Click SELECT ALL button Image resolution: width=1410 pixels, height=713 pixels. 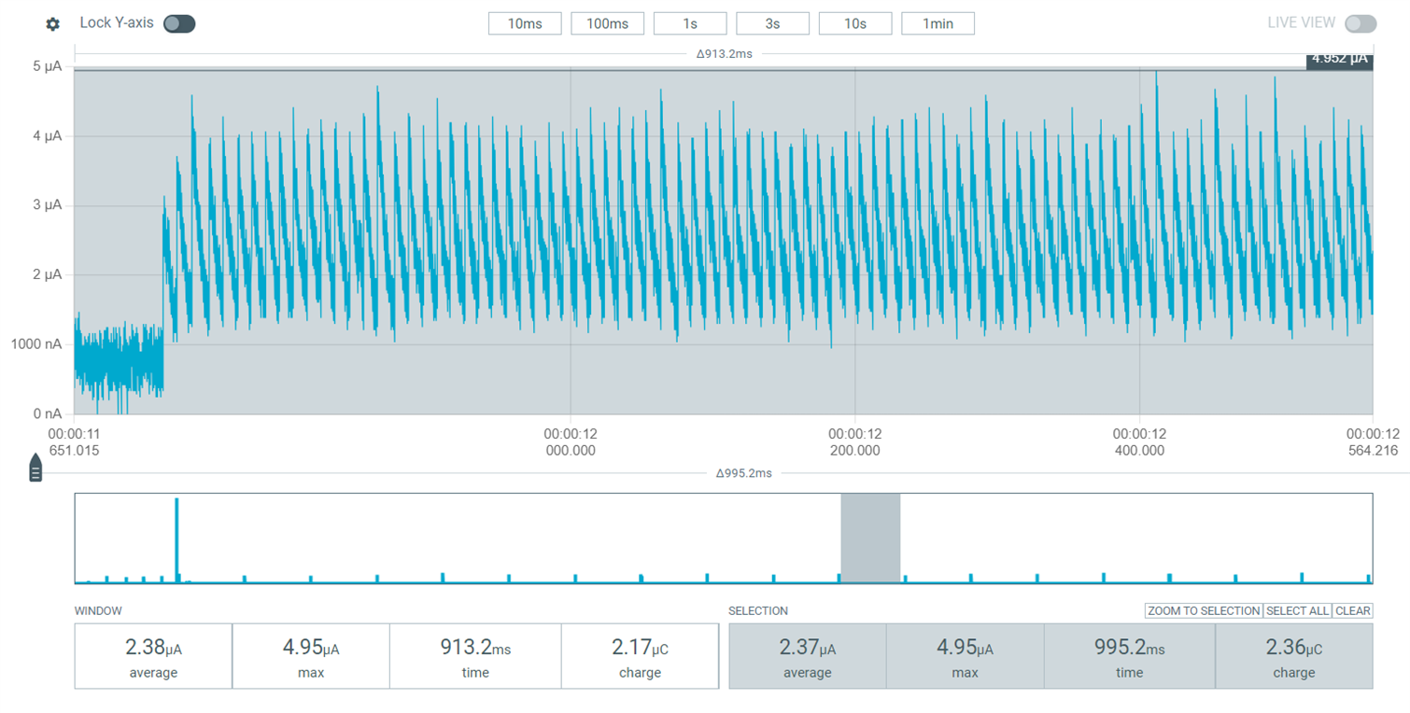[x=1297, y=610]
